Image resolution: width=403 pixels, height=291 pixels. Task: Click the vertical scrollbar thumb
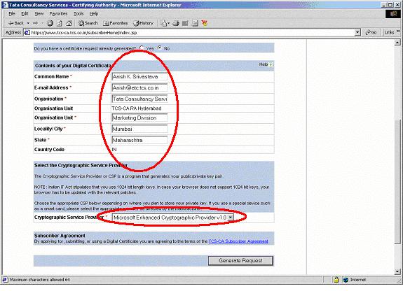pos(397,182)
